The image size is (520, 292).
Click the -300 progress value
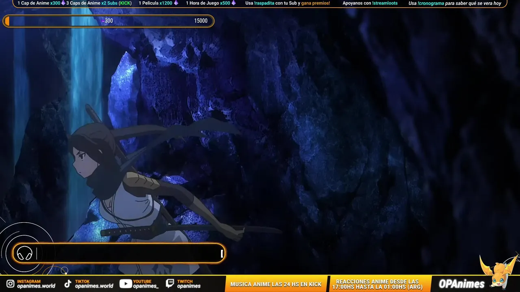108,21
